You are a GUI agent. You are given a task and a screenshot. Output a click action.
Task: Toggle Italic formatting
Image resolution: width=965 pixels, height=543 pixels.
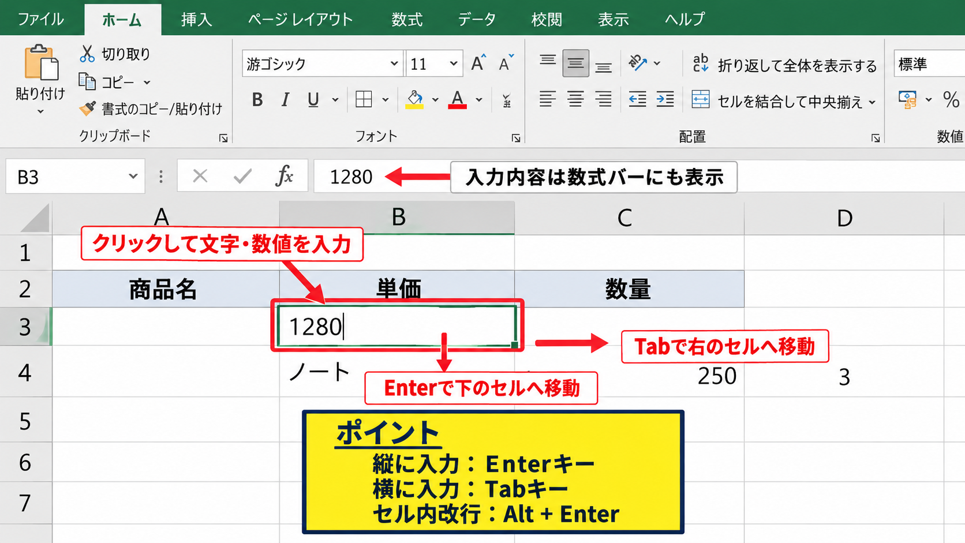click(285, 100)
